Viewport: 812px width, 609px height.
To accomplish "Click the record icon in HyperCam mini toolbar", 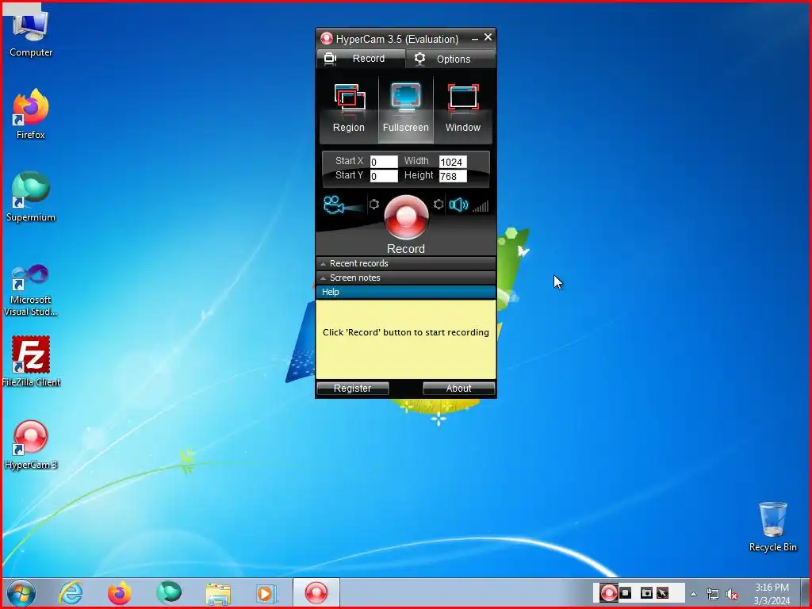I will [609, 593].
